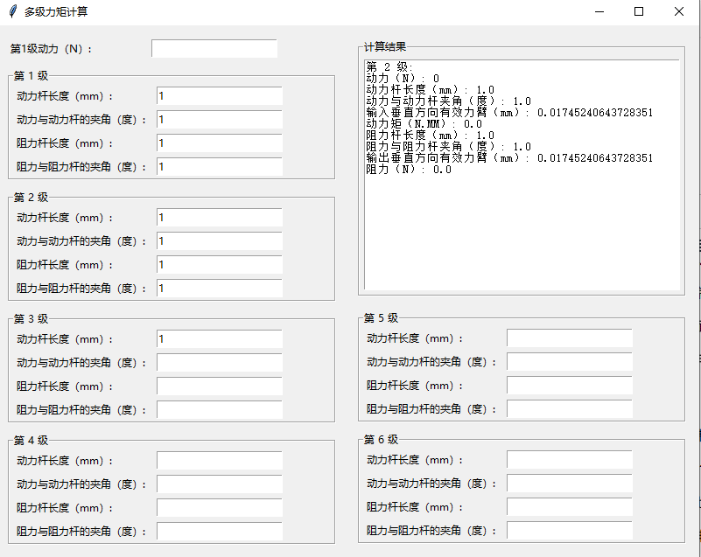Maximize the 多级力矩计算 window
Viewport: 701px width, 557px height.
(x=639, y=12)
